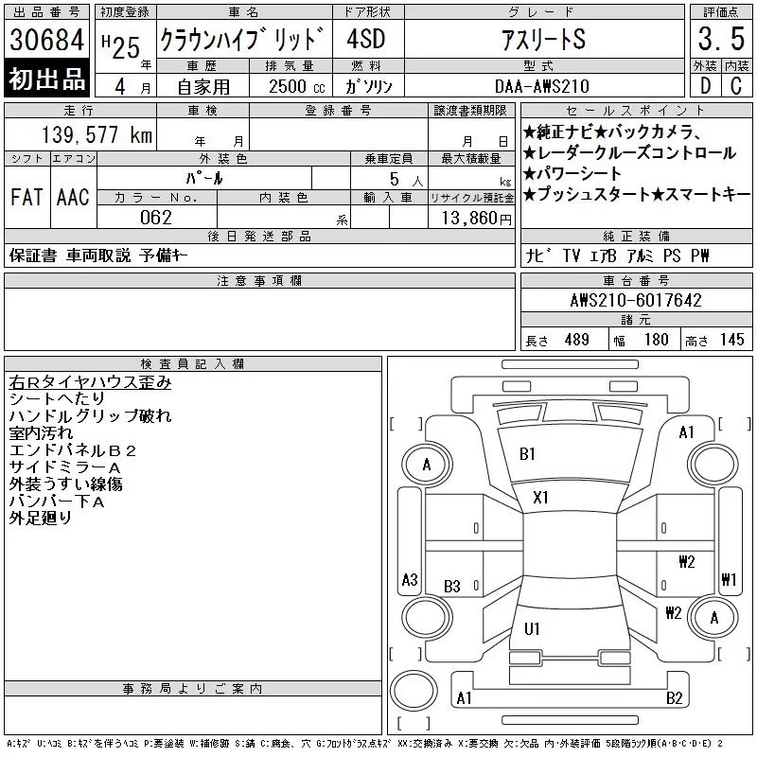Click inspector note ハンドルグリップ破れ
This screenshot has height=757, width=757.
90,415
